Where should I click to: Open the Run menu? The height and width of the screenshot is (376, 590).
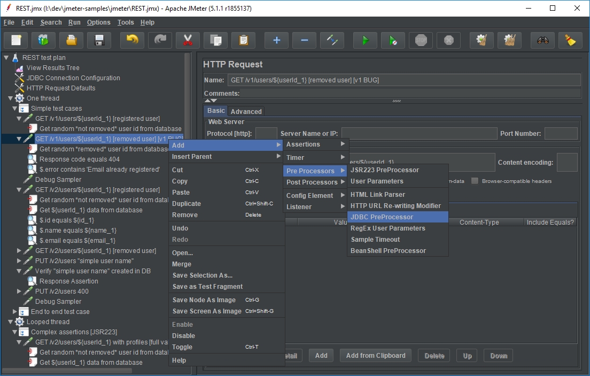coord(74,22)
